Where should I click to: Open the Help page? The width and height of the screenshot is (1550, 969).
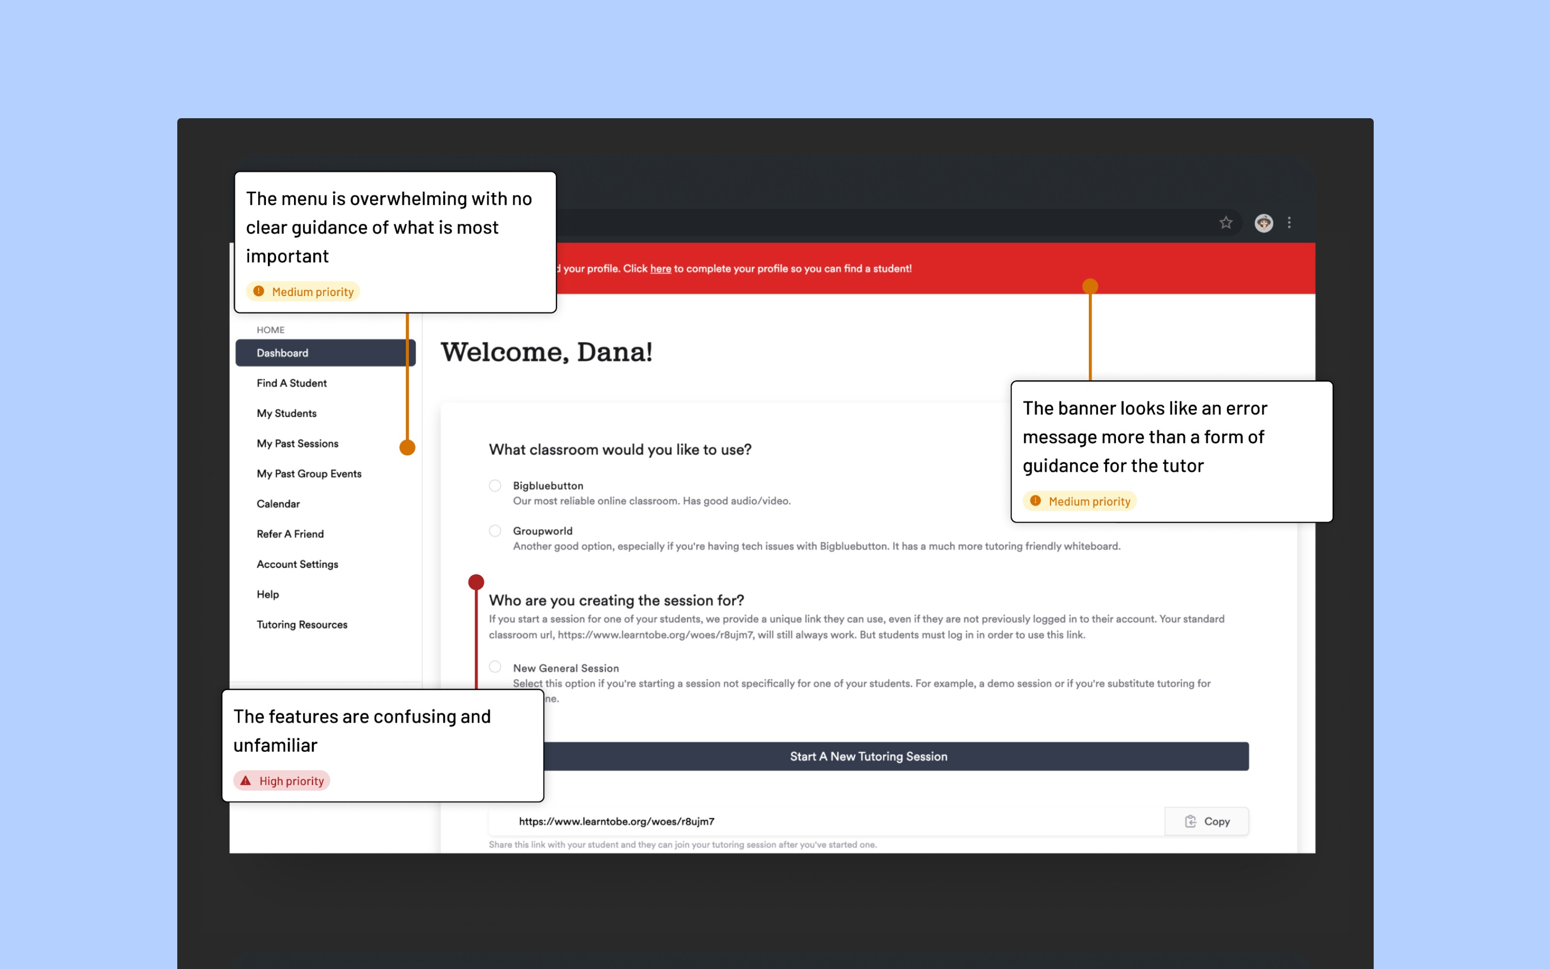pos(268,594)
